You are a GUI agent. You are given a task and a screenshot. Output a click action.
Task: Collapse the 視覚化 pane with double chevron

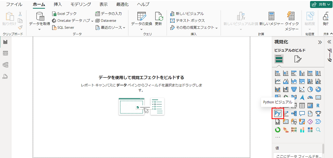(x=320, y=42)
